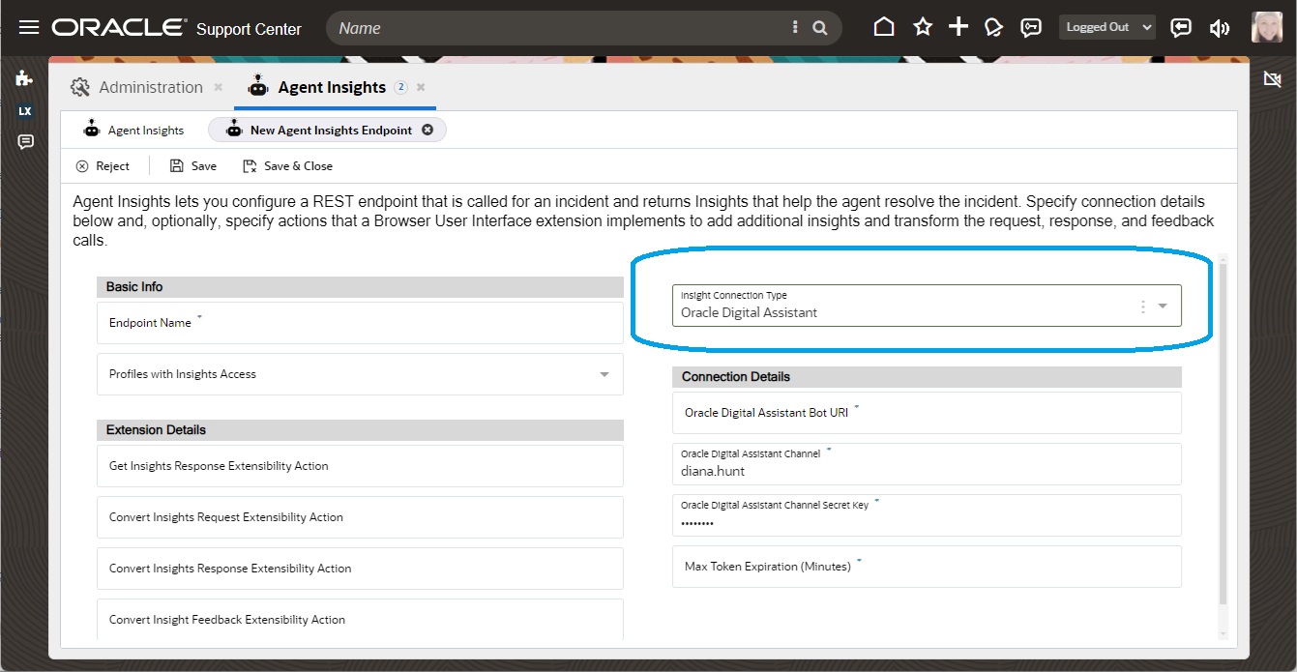
Task: Click Get Insights Response Extensibility Action field
Action: pyautogui.click(x=360, y=466)
